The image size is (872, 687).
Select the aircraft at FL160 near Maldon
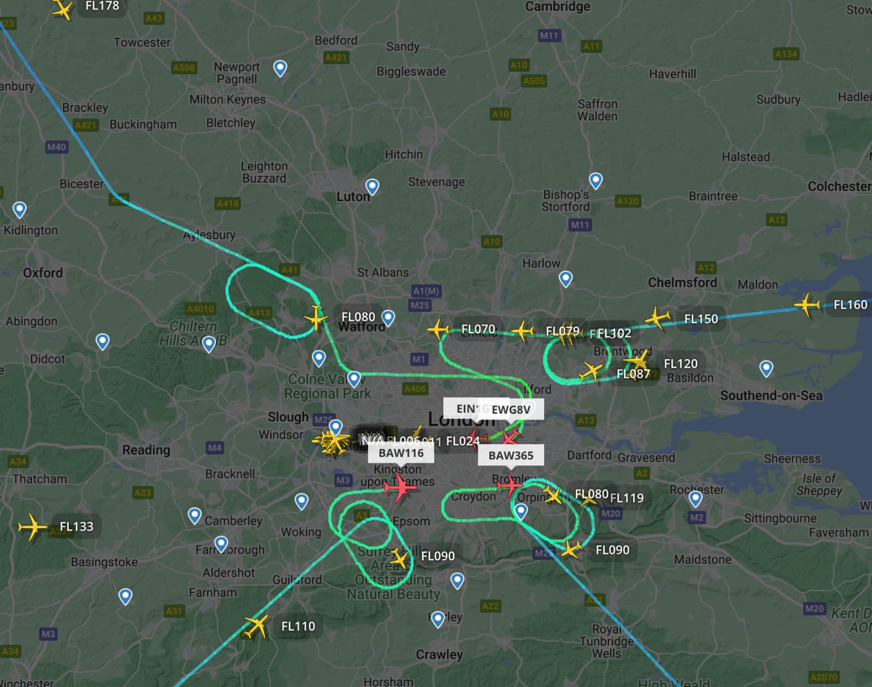(807, 305)
